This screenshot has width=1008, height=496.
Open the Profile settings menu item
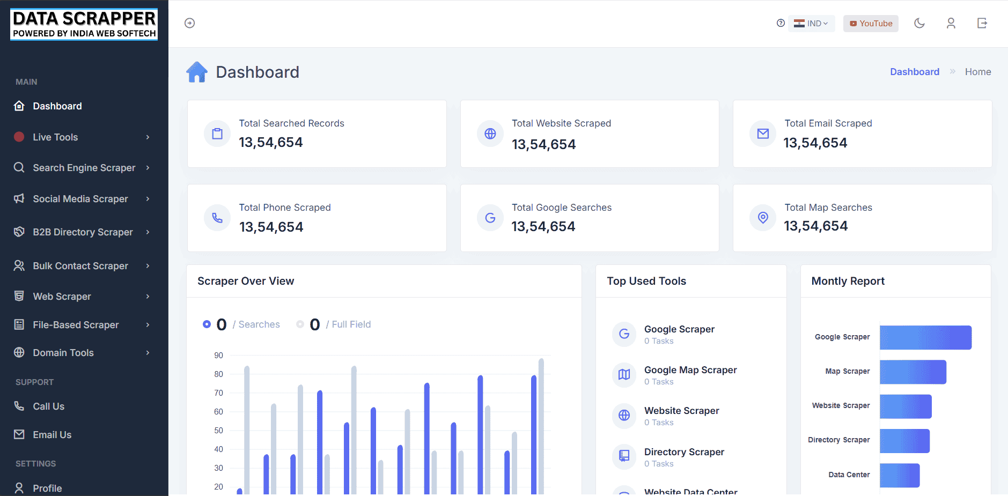point(47,488)
